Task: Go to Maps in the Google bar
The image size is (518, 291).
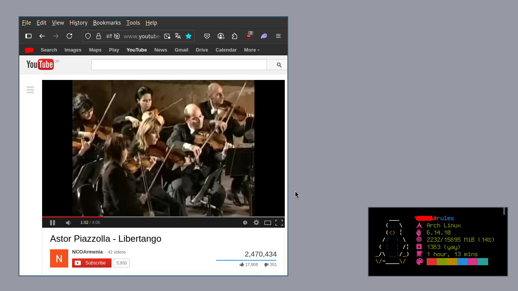Action: (x=95, y=50)
